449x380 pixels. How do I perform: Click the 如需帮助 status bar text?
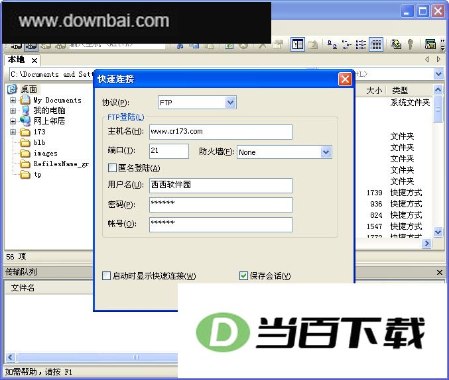tap(38, 372)
